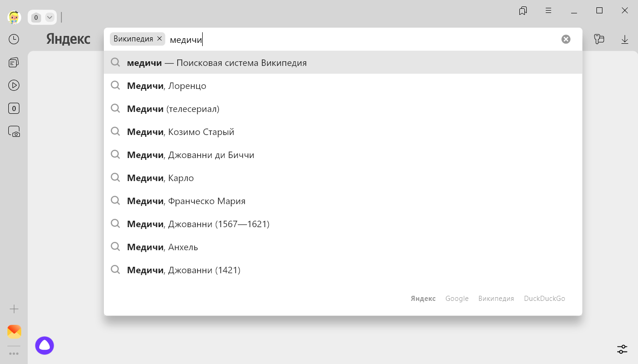Remove the Википедия search engine chip
638x364 pixels.
159,39
